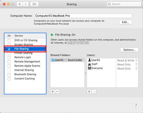Enable Bluetooth Sharing checkbox
Image resolution: width=143 pixels, height=113 pixels.
(9, 75)
